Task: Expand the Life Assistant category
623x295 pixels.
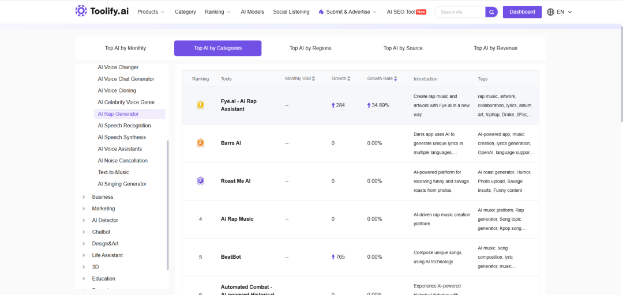Action: click(x=84, y=255)
